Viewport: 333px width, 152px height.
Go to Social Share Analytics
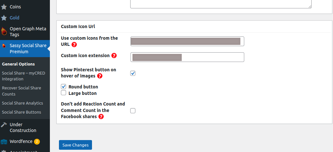pos(22,103)
